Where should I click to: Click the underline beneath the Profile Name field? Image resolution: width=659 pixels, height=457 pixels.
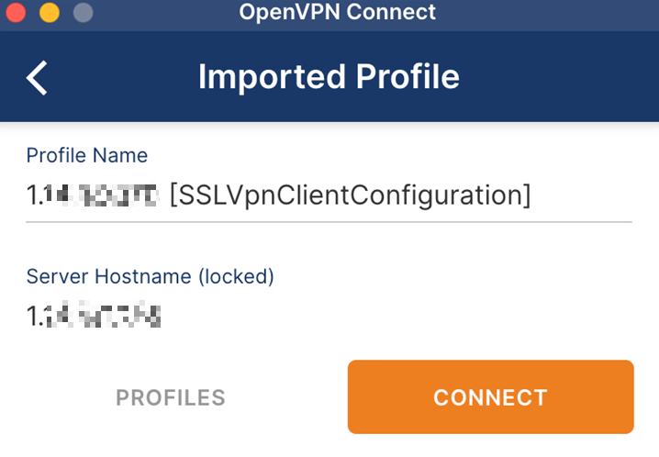(329, 221)
